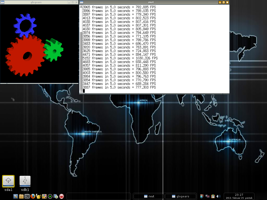Image resolution: width=267 pixels, height=200 pixels.
Task: Click the rxvt scrollbar down arrow
Action: (81, 91)
